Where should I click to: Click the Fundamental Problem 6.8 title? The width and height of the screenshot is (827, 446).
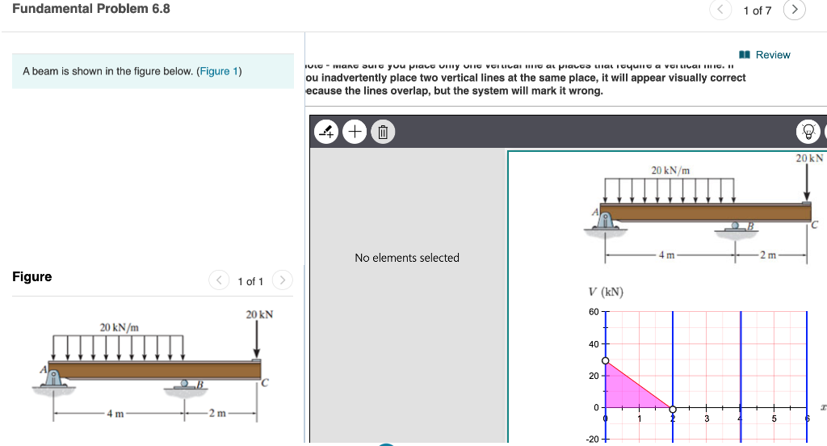(91, 9)
